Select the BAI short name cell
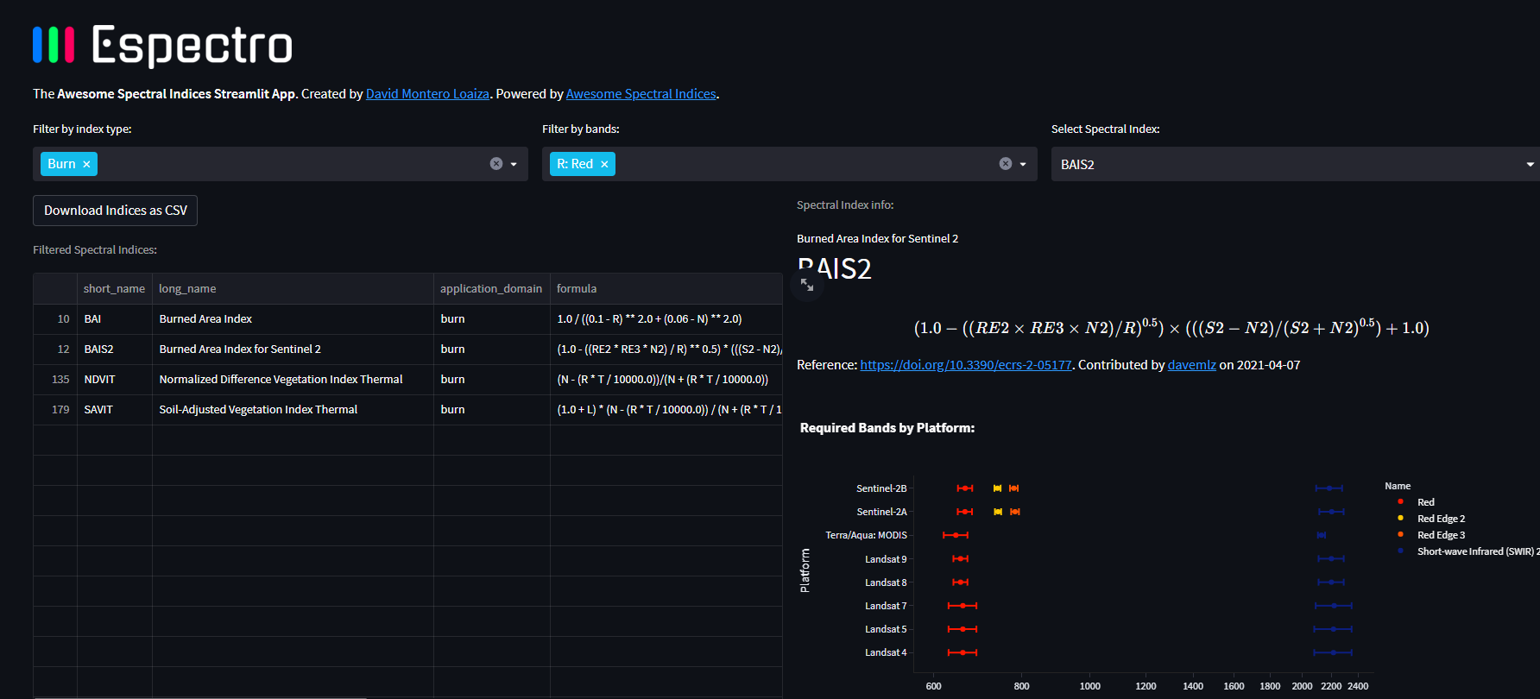 (115, 319)
